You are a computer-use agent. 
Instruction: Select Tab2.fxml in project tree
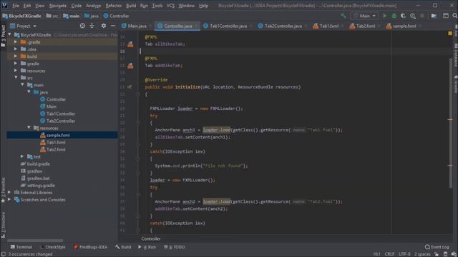pos(56,149)
